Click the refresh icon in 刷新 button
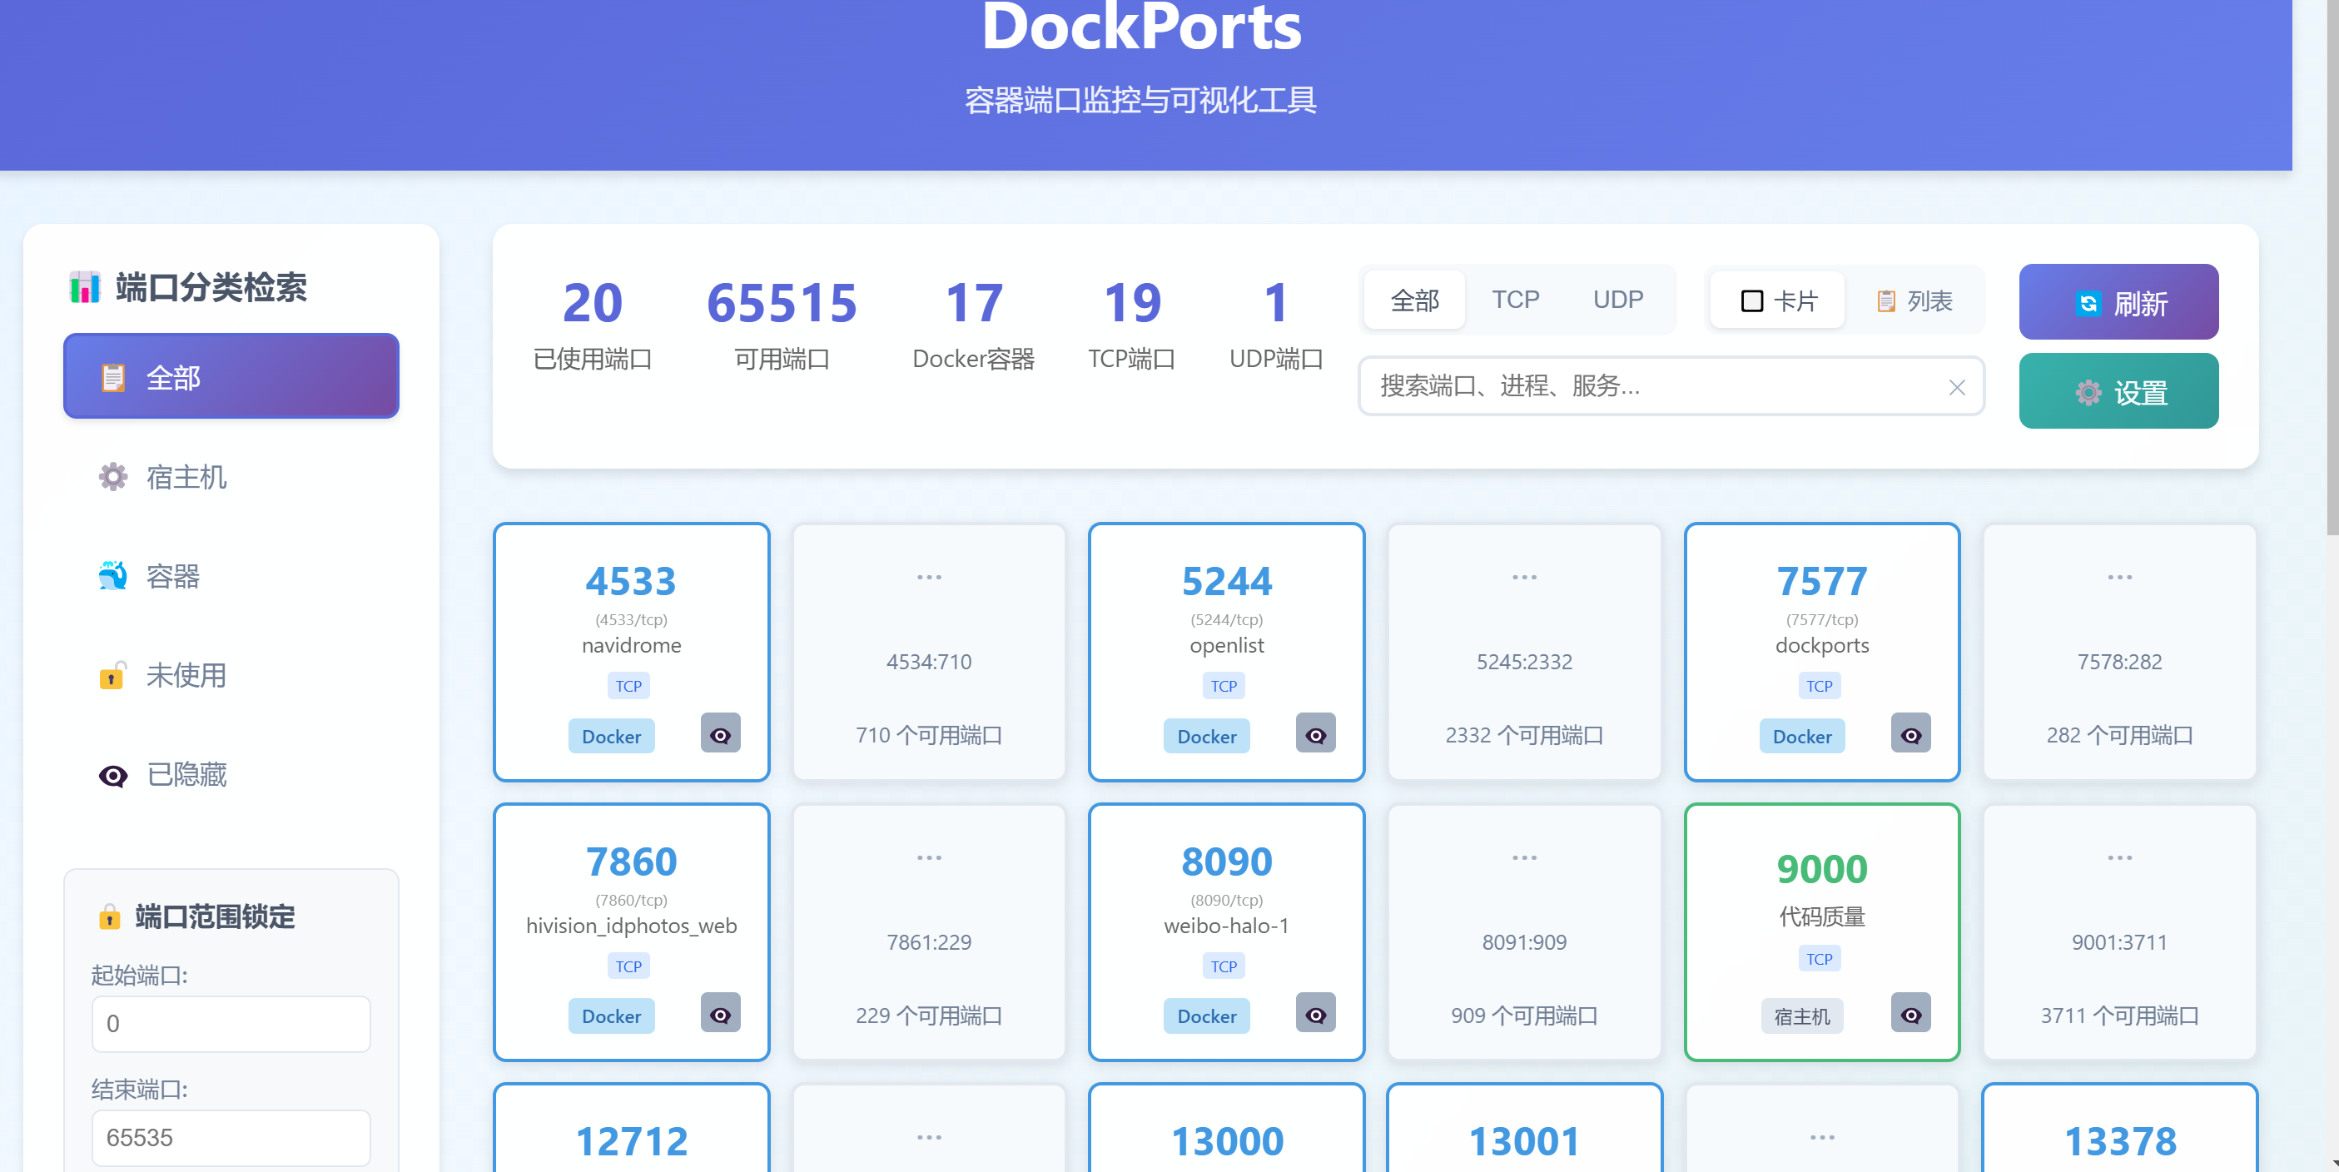Image resolution: width=2339 pixels, height=1172 pixels. coord(2088,302)
